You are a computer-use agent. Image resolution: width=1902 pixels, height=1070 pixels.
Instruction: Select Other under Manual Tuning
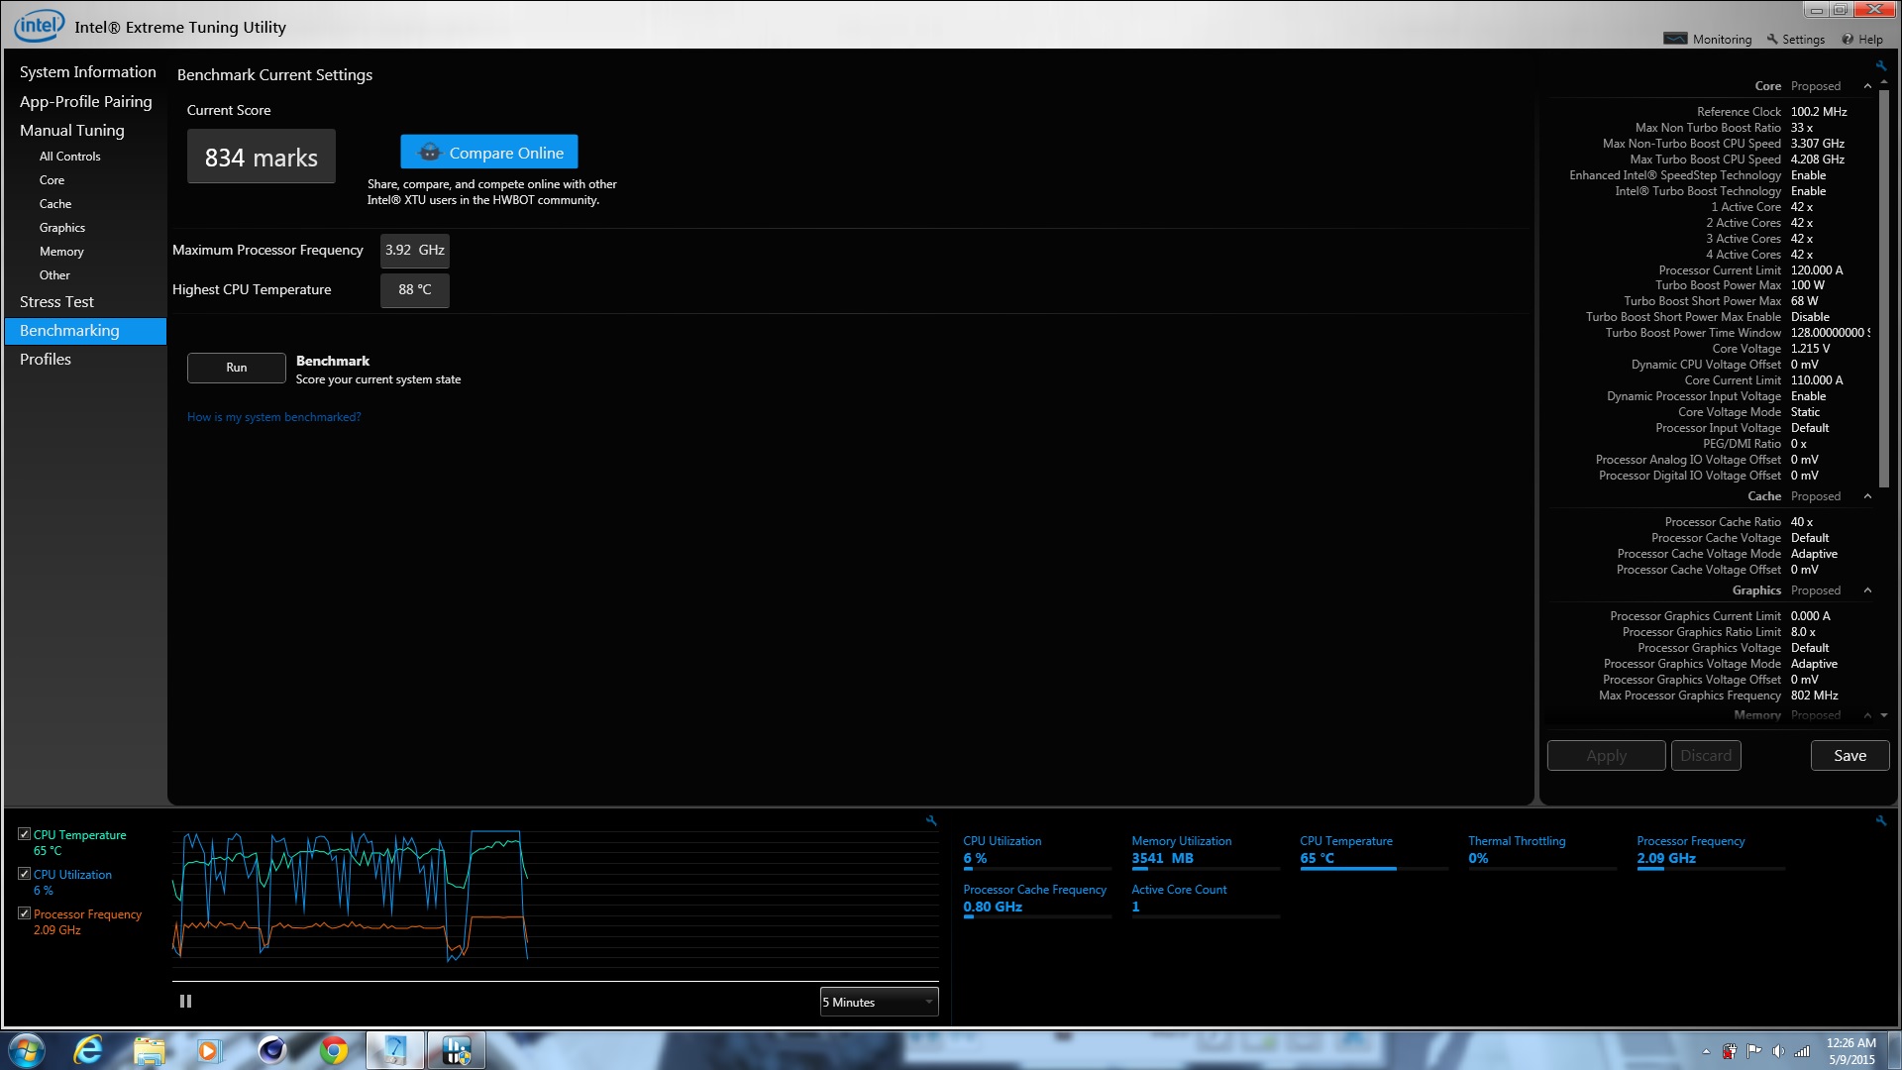pyautogui.click(x=54, y=275)
